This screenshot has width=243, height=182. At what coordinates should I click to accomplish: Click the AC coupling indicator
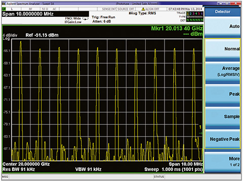(x=54, y=9)
